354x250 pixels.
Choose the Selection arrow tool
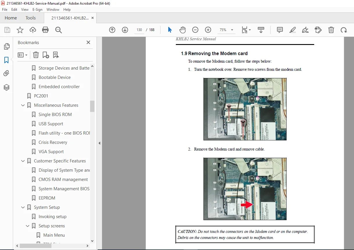(170, 30)
